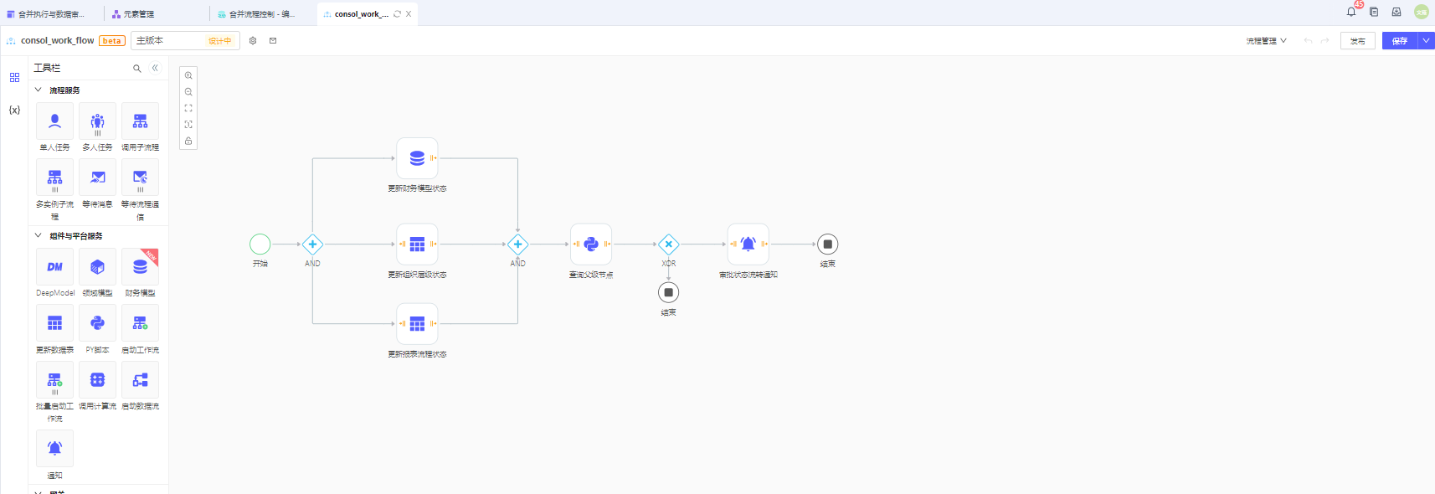Screen dimensions: 1435x494
Task: Open the 流程管理 dropdown menu
Action: coord(1266,40)
